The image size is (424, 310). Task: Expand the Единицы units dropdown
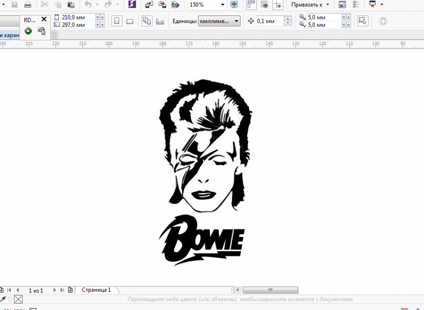236,21
